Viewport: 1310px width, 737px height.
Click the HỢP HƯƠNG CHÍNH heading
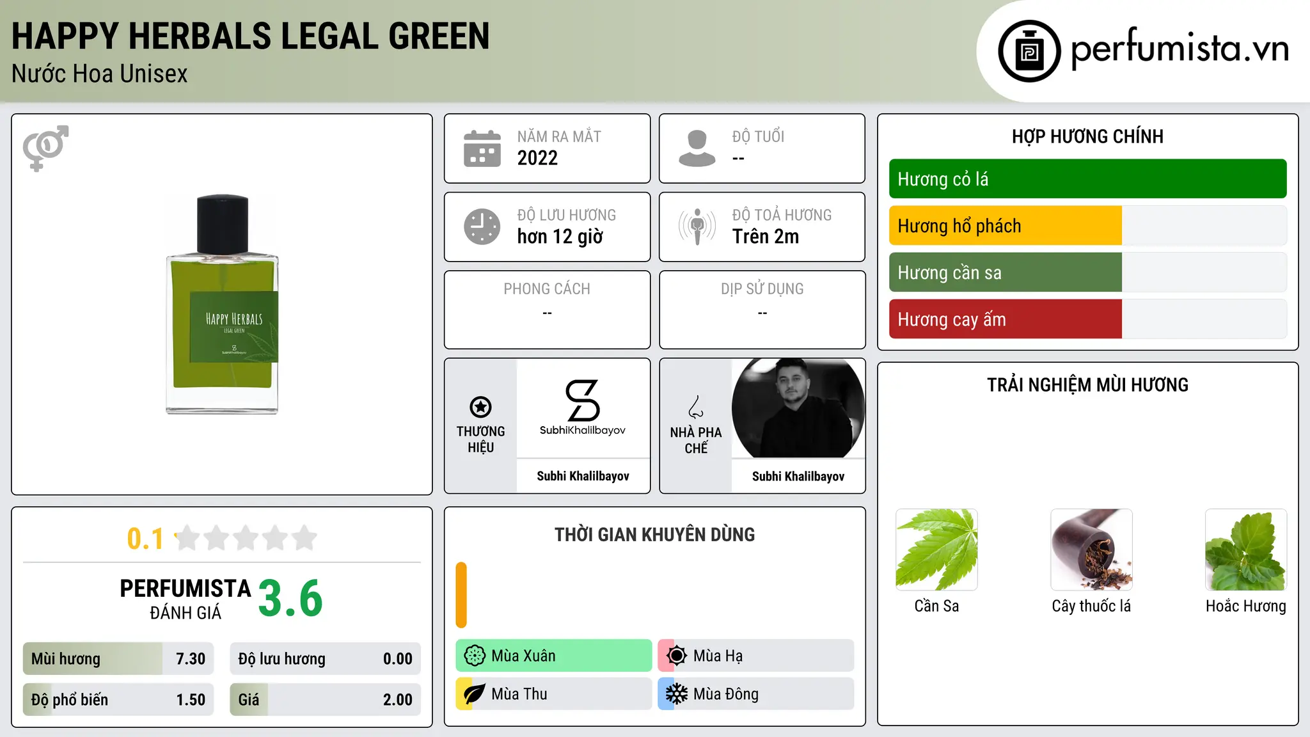1087,137
